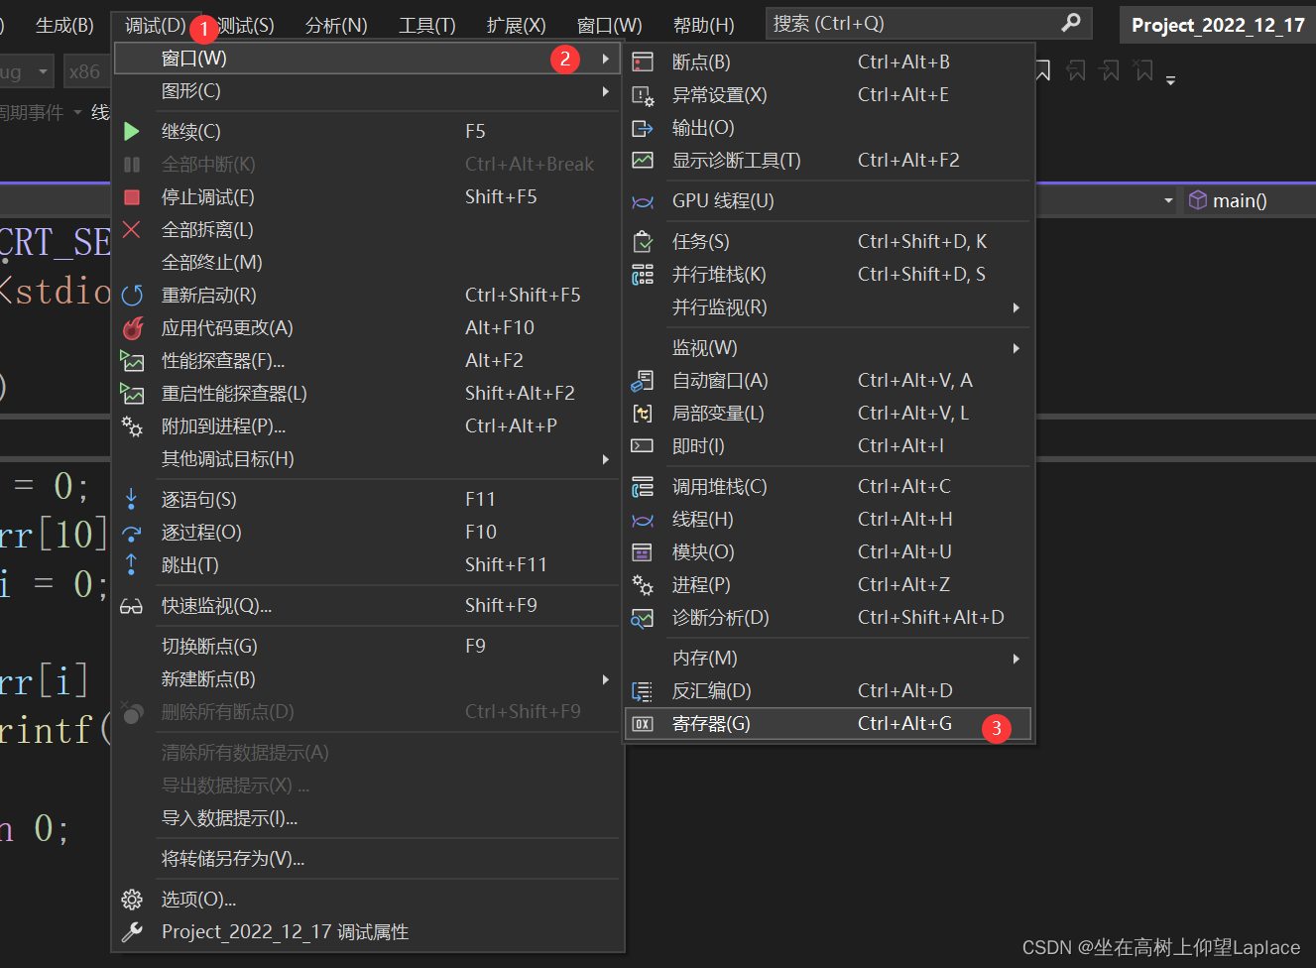Click the Disassembly (反汇编) icon
The image size is (1316, 968).
643,691
